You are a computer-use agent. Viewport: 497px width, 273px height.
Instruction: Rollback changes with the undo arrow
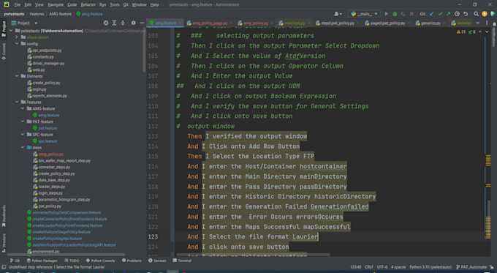tap(466, 14)
